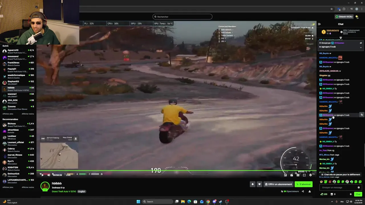This screenshot has height=205, width=365.
Task: Open hbibbb's channel avatar
Action: point(45,186)
